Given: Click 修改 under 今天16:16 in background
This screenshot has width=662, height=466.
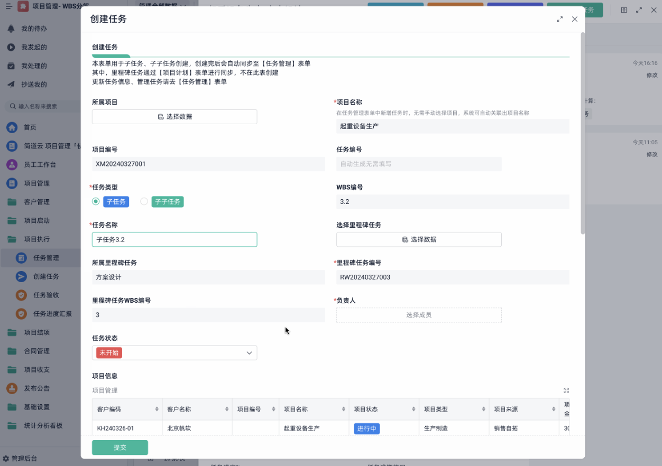Looking at the screenshot, I should tap(651, 75).
